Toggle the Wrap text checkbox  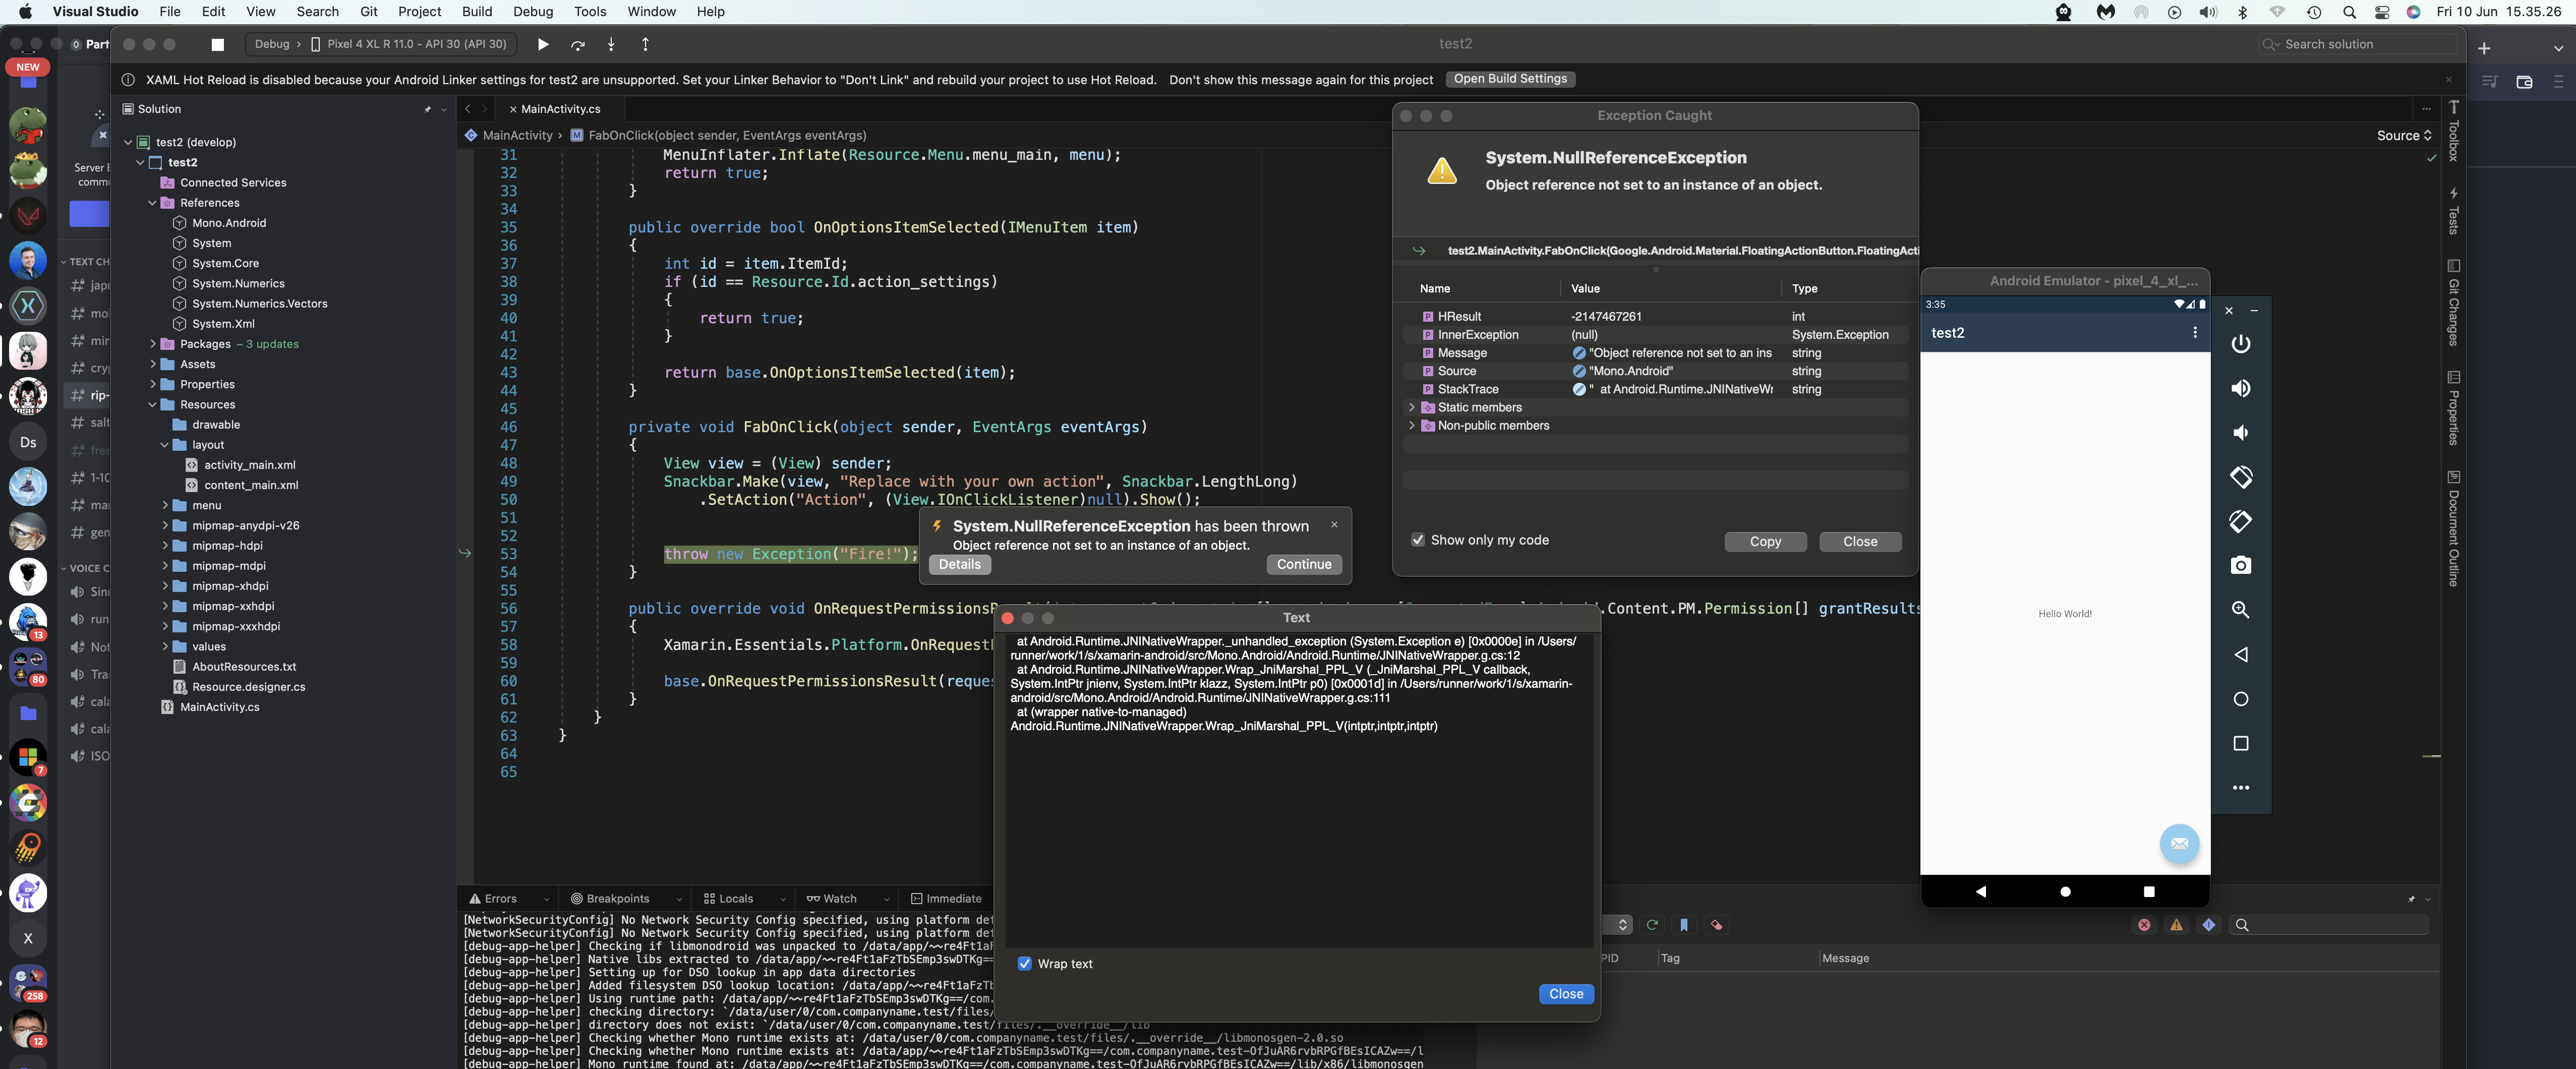tap(1024, 964)
